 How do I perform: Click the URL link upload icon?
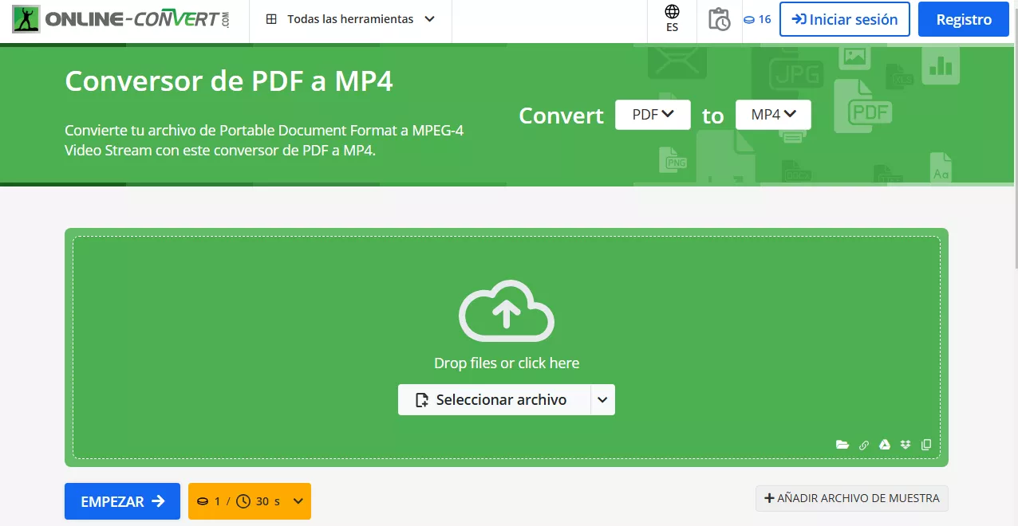pyautogui.click(x=864, y=445)
